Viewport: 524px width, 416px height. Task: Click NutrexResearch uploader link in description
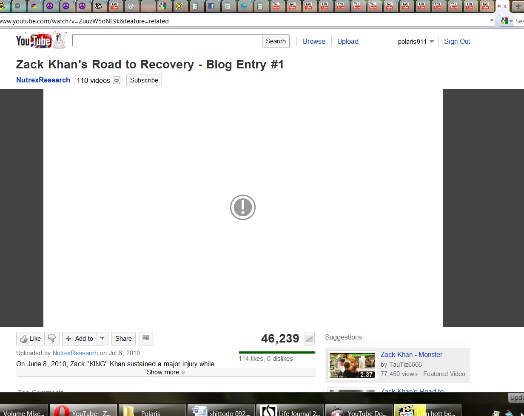coord(75,353)
